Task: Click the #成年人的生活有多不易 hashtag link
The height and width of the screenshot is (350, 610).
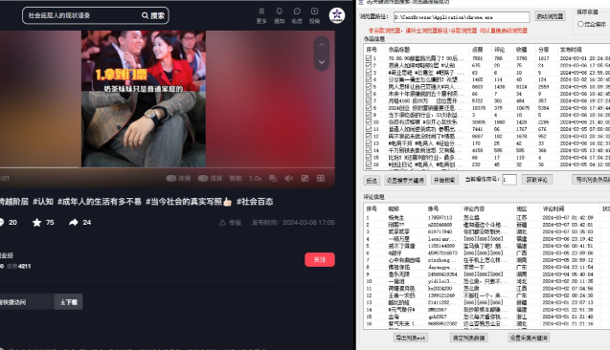Action: 100,202
